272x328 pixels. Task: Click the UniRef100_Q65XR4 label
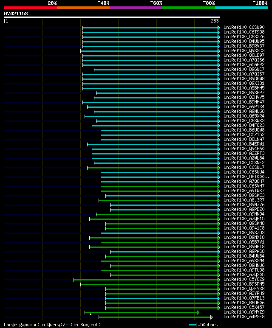coord(244,116)
